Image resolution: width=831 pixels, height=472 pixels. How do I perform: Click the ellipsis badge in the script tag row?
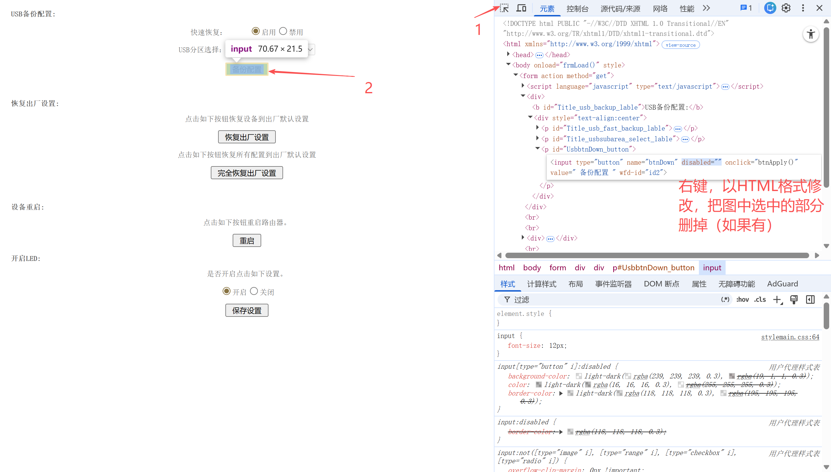725,87
